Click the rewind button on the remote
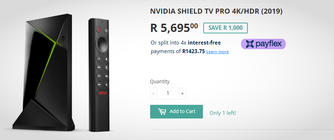This screenshot has height=140, width=334. click(99, 84)
